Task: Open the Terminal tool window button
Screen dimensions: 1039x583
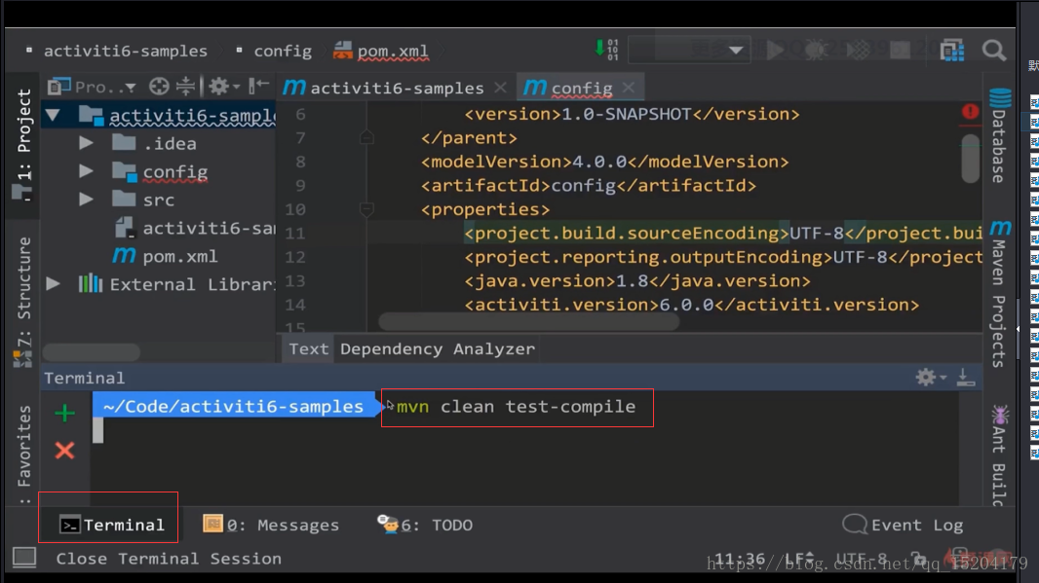Action: point(111,525)
